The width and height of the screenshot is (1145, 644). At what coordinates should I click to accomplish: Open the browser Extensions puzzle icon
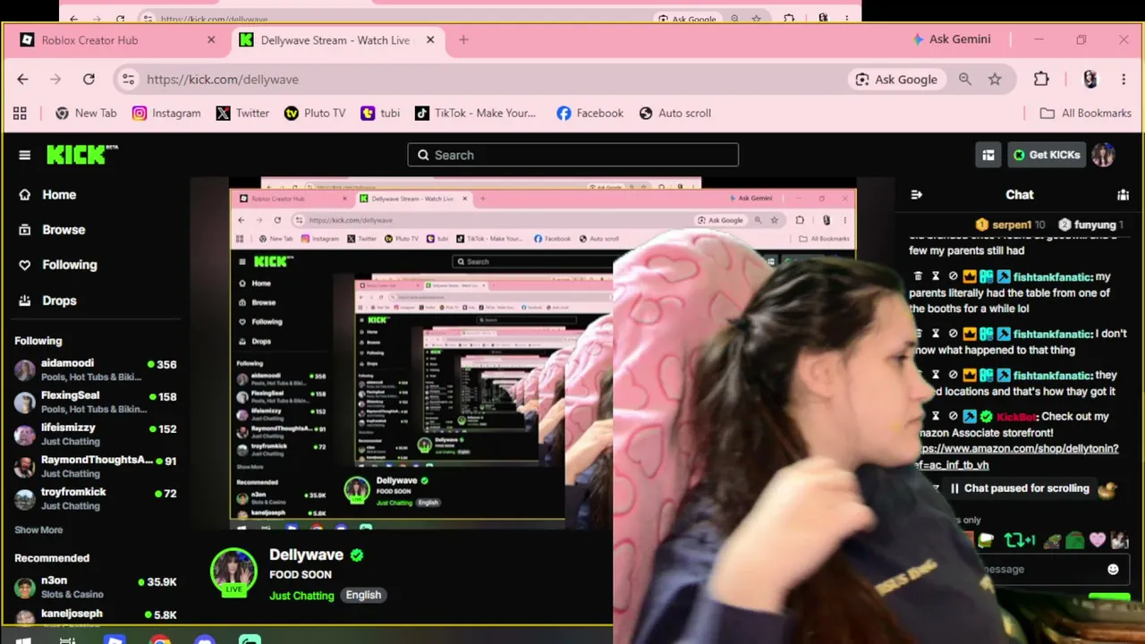pyautogui.click(x=1041, y=79)
